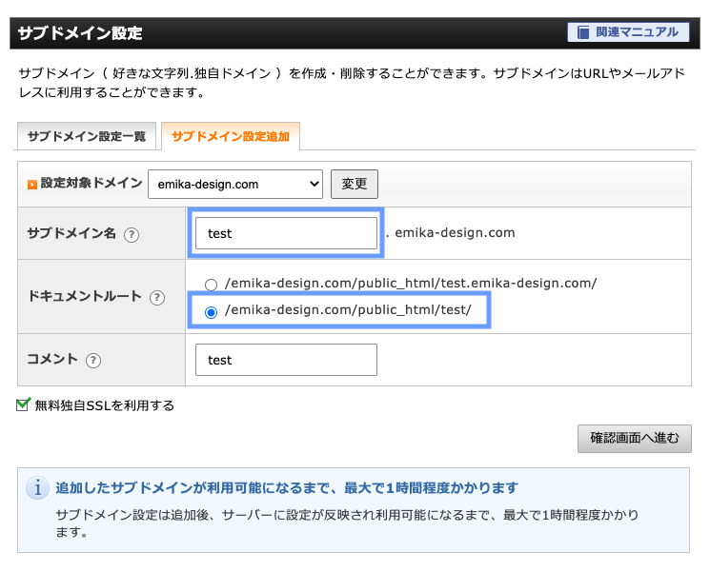The image size is (710, 572).
Task: Click the blue info icon in the notice box
Action: pos(37,489)
